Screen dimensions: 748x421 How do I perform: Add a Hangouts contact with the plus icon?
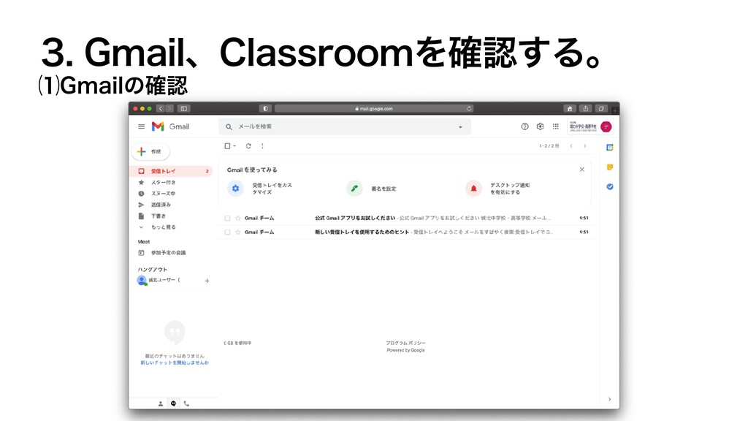(x=207, y=281)
